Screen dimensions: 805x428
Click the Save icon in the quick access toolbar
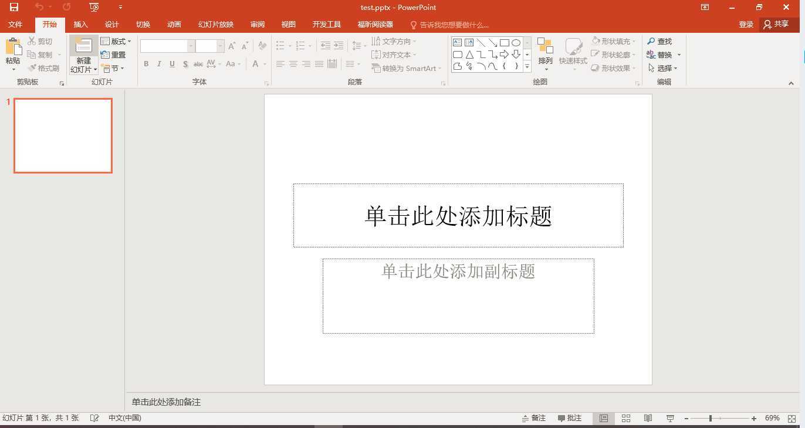point(13,7)
